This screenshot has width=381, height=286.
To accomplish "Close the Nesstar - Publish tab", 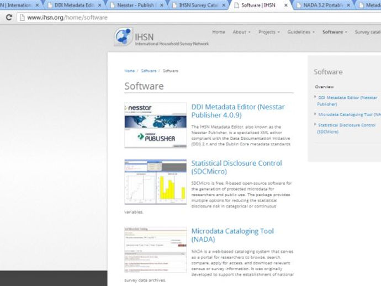I will click(x=162, y=5).
